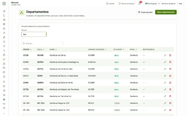Edit the Gerência de Obras row
The width and height of the screenshot is (187, 116).
(x=165, y=55)
